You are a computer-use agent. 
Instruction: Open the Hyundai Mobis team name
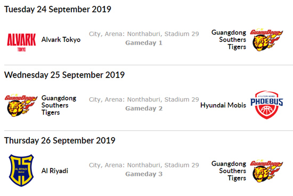pos(223,105)
